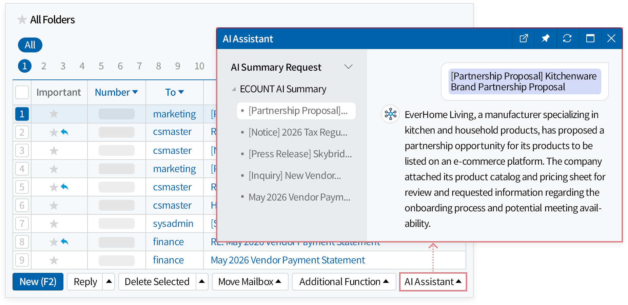
Task: Open the AI Assistant menu button
Action: tap(433, 282)
